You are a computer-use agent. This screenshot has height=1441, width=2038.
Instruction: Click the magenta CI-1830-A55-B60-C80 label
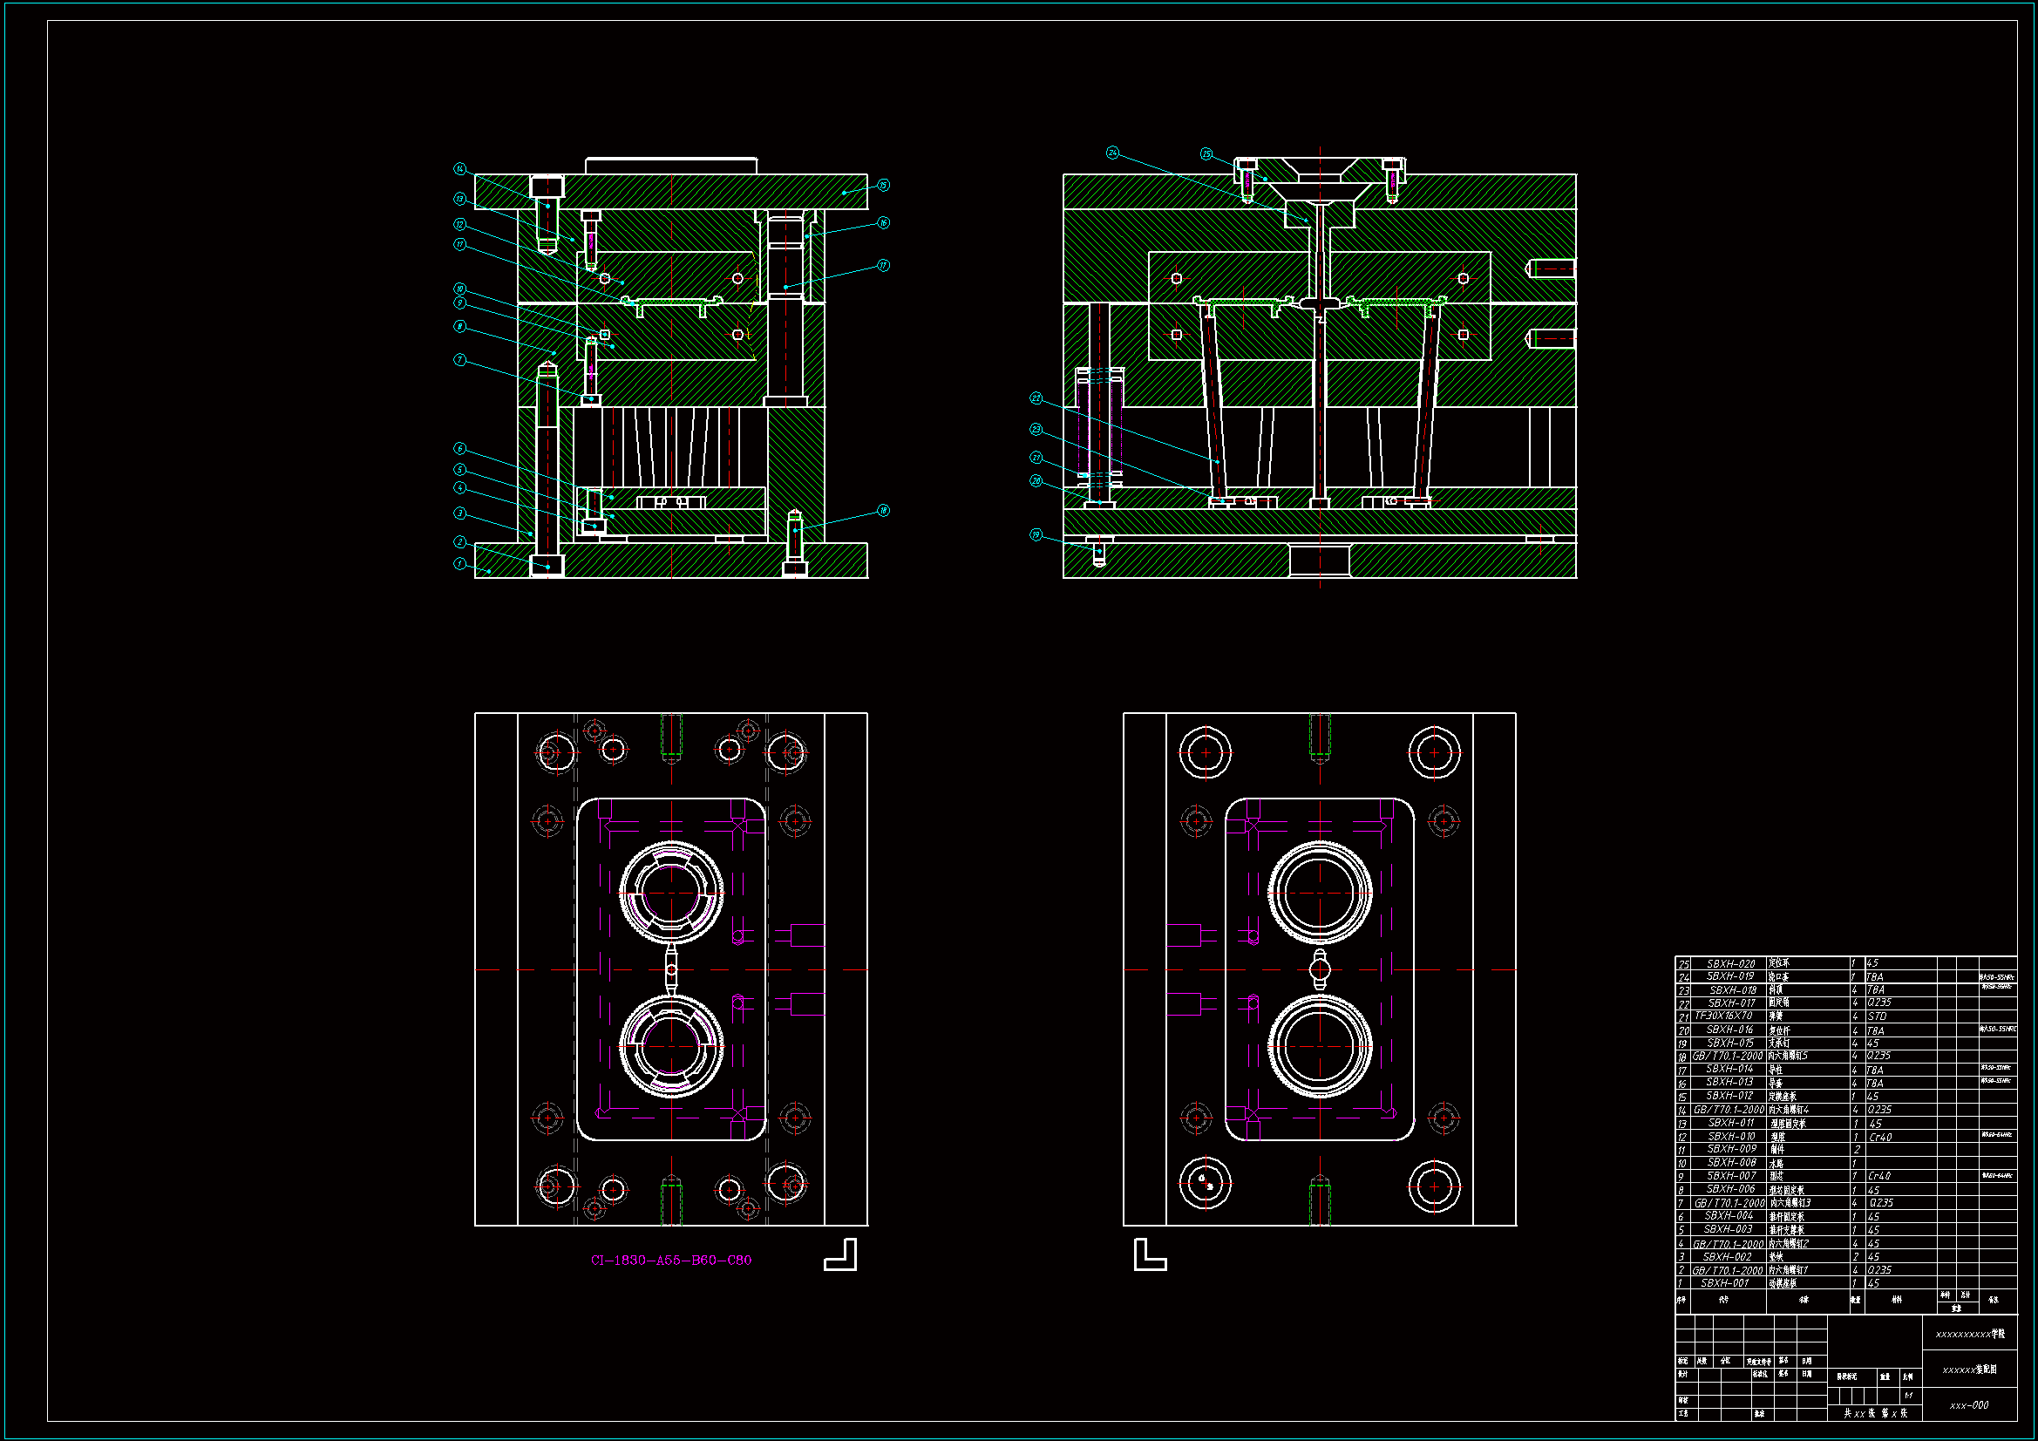coord(671,1260)
